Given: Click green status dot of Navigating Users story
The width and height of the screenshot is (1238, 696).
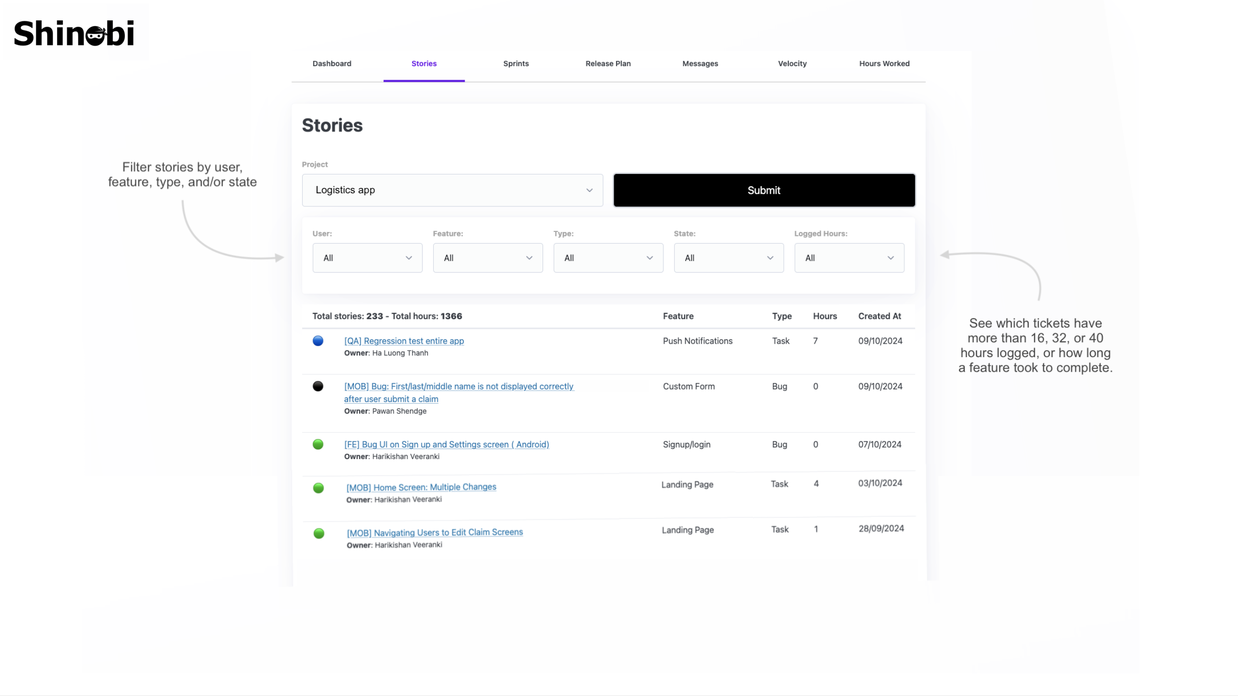Looking at the screenshot, I should click(319, 534).
